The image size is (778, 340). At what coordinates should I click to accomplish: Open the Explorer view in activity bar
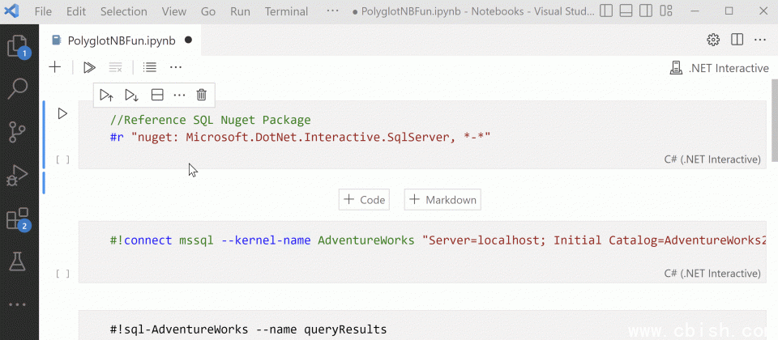pyautogui.click(x=18, y=46)
